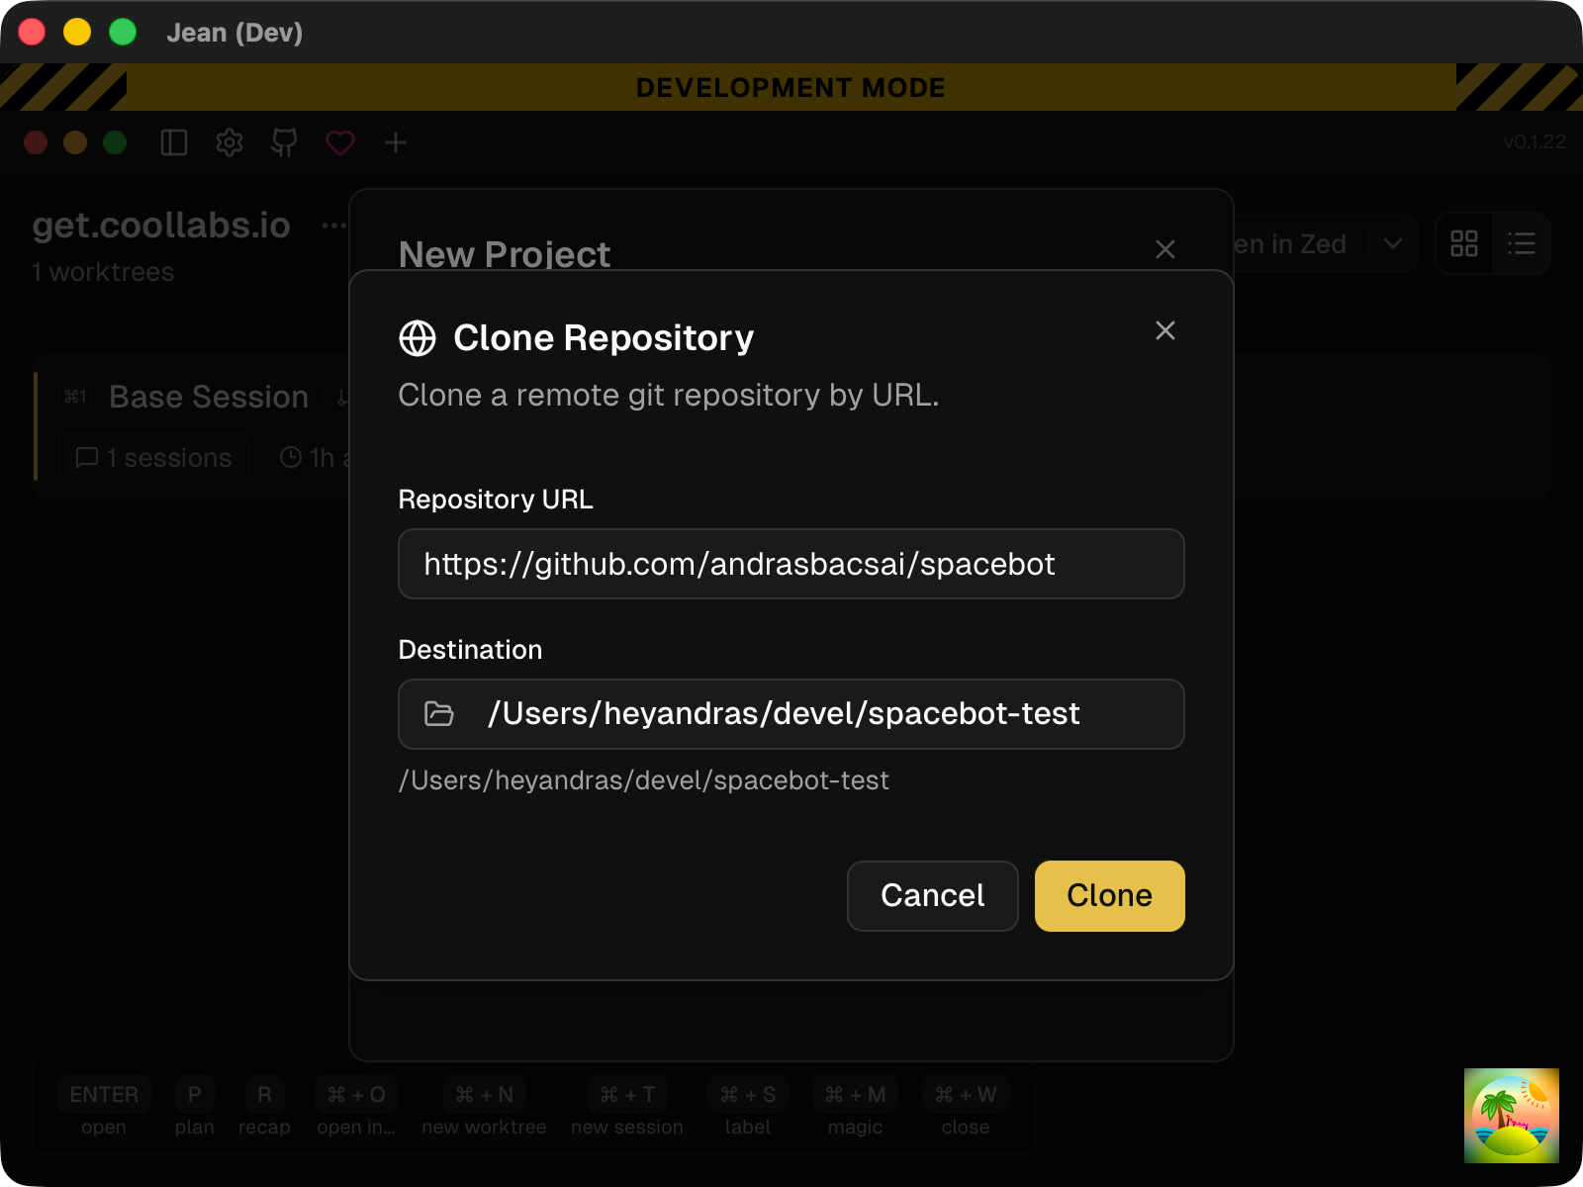Click the GitHub icon in toolbar

coord(285,142)
